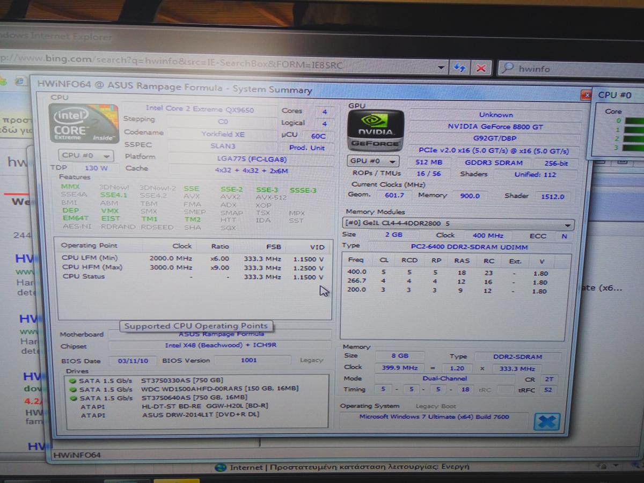
Task: Click the 399.9 MHz memory clock value
Action: [x=399, y=367]
